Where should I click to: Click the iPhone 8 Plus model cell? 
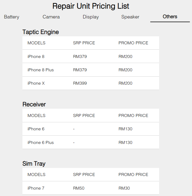41,70
